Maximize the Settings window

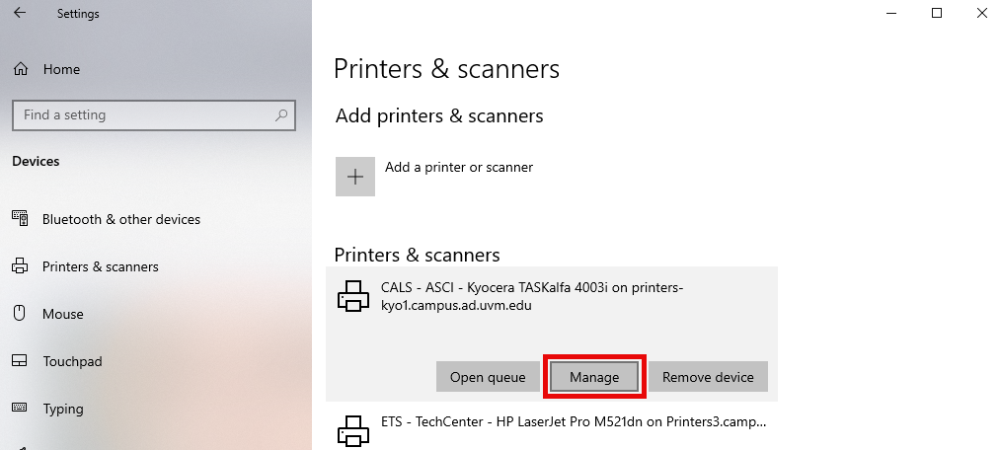[937, 13]
